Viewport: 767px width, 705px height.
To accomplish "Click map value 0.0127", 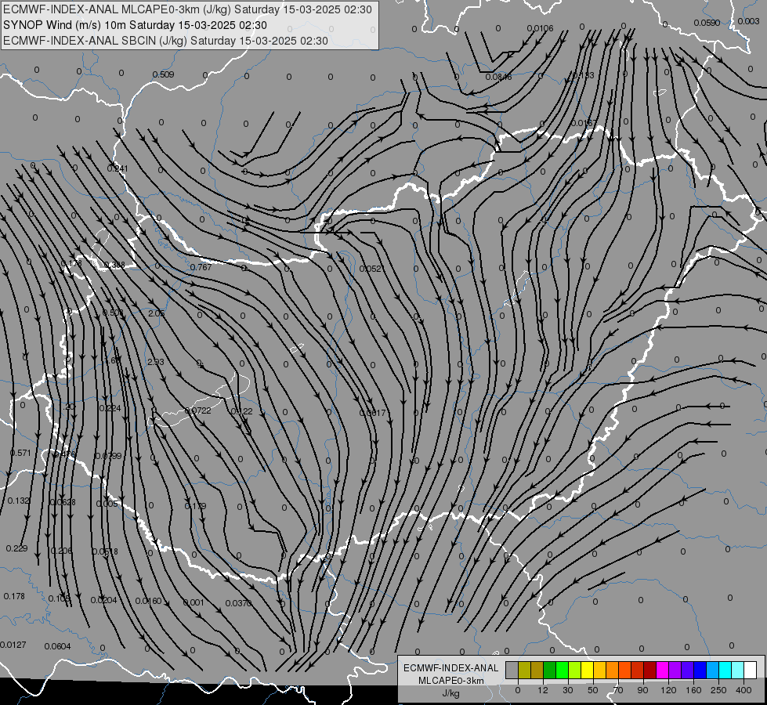I will coord(13,645).
